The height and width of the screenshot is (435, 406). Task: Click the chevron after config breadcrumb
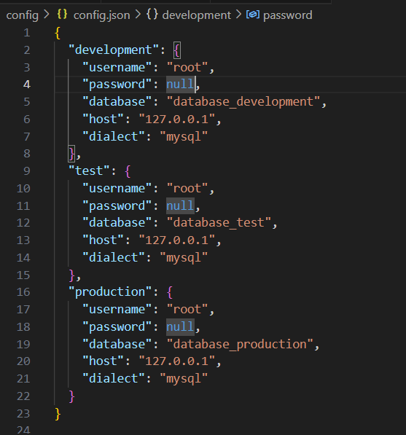tap(47, 15)
